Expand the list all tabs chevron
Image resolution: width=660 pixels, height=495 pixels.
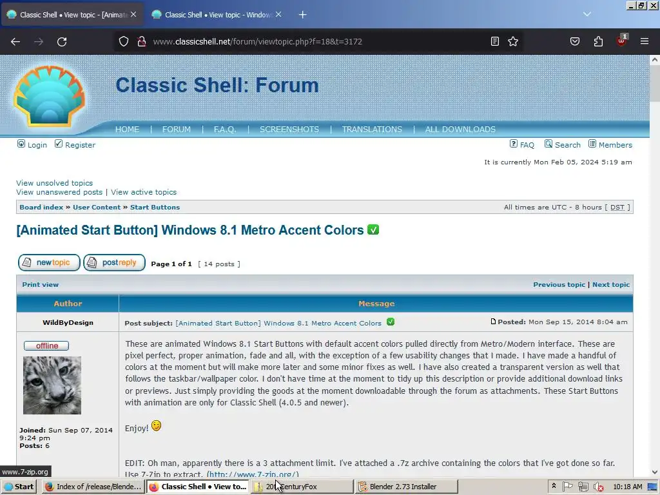click(x=587, y=14)
